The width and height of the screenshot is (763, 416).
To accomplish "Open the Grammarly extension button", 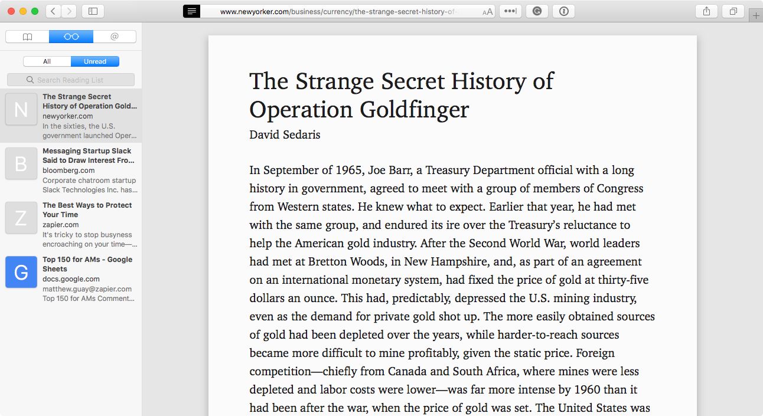I will (x=537, y=11).
